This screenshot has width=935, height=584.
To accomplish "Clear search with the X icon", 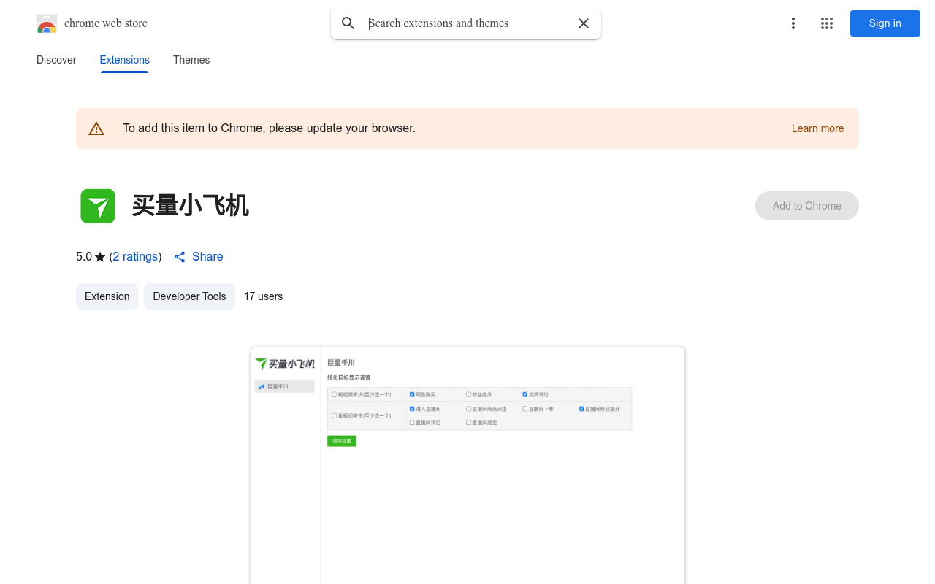I will tap(584, 23).
